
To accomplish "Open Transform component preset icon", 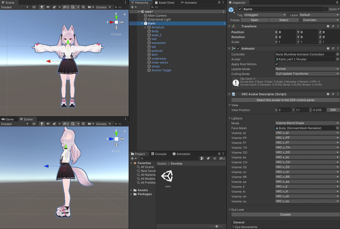I will click(333, 26).
